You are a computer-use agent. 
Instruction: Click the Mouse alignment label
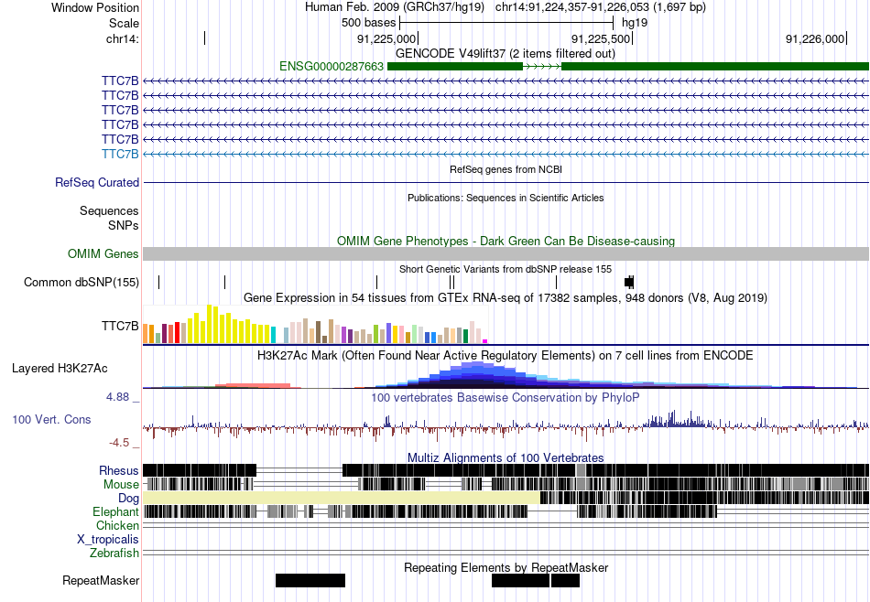point(121,485)
